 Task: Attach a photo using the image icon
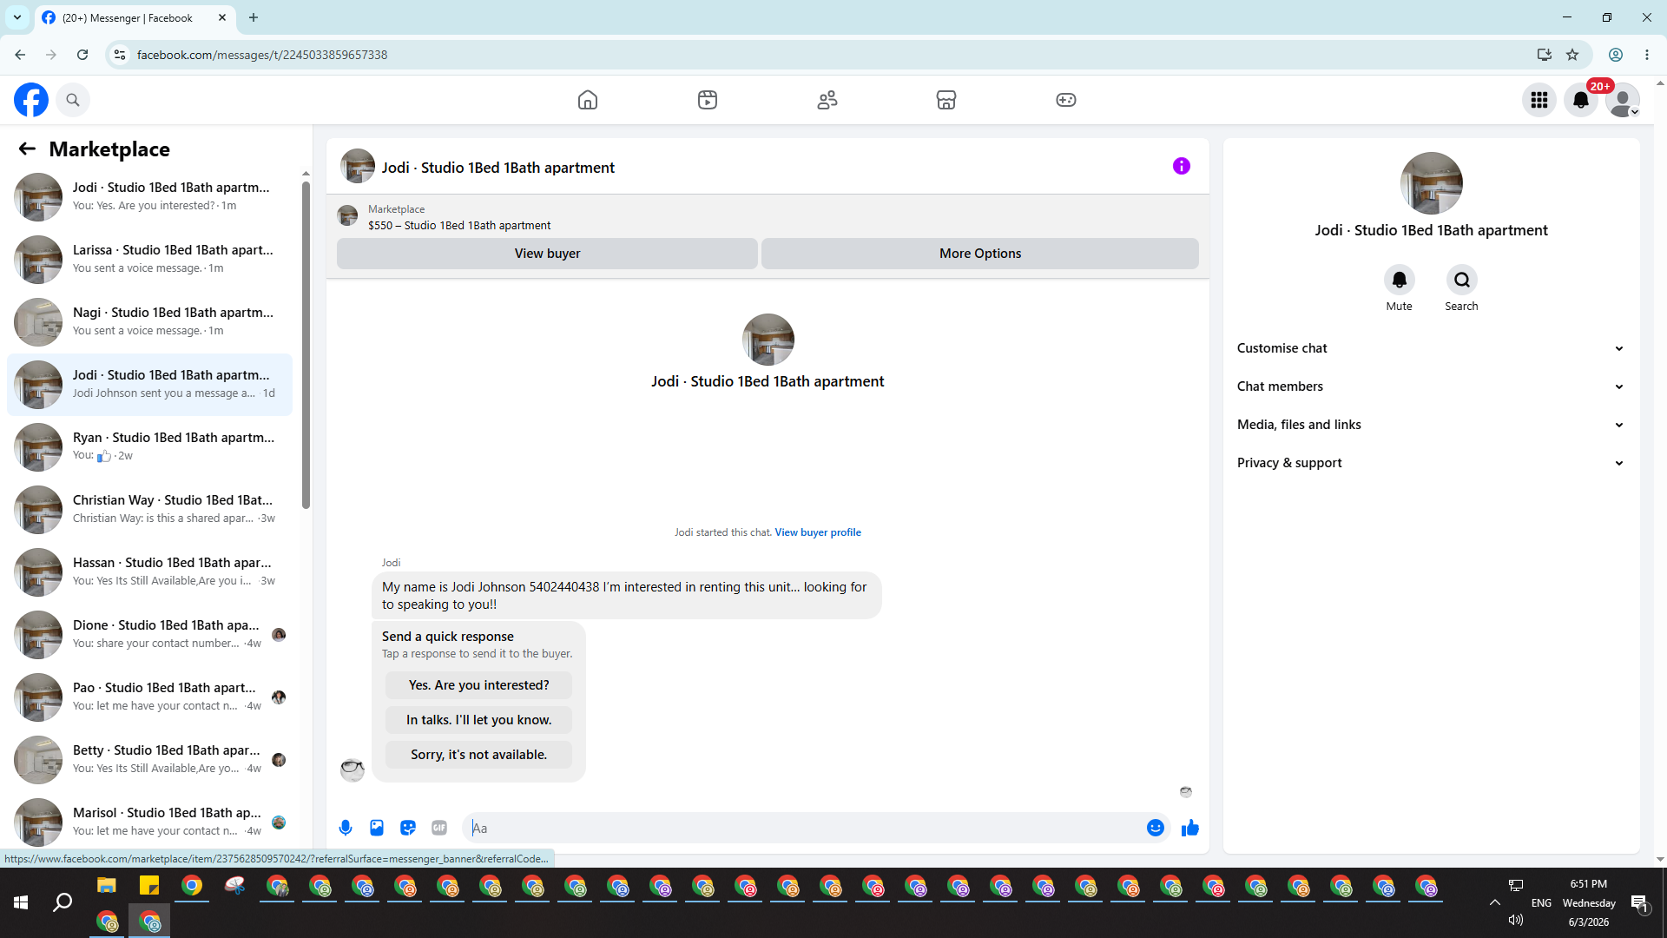click(377, 828)
